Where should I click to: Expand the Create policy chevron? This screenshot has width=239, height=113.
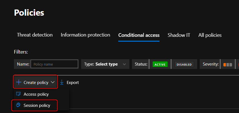[53, 82]
